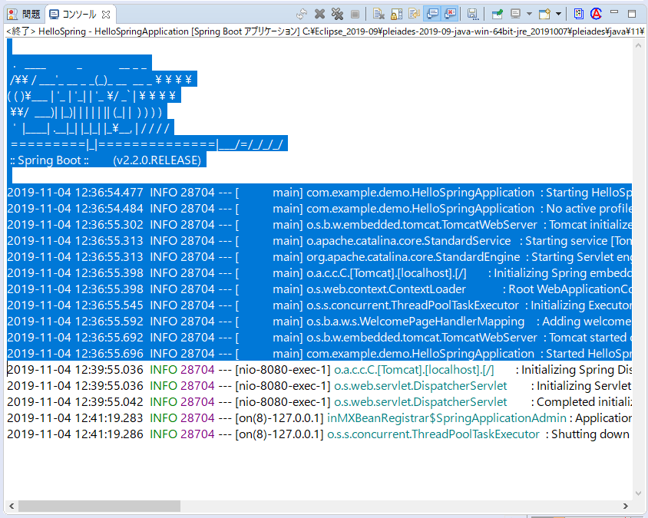The image size is (648, 518).
Task: Click the greyed-out Relaunch icon
Action: click(302, 14)
